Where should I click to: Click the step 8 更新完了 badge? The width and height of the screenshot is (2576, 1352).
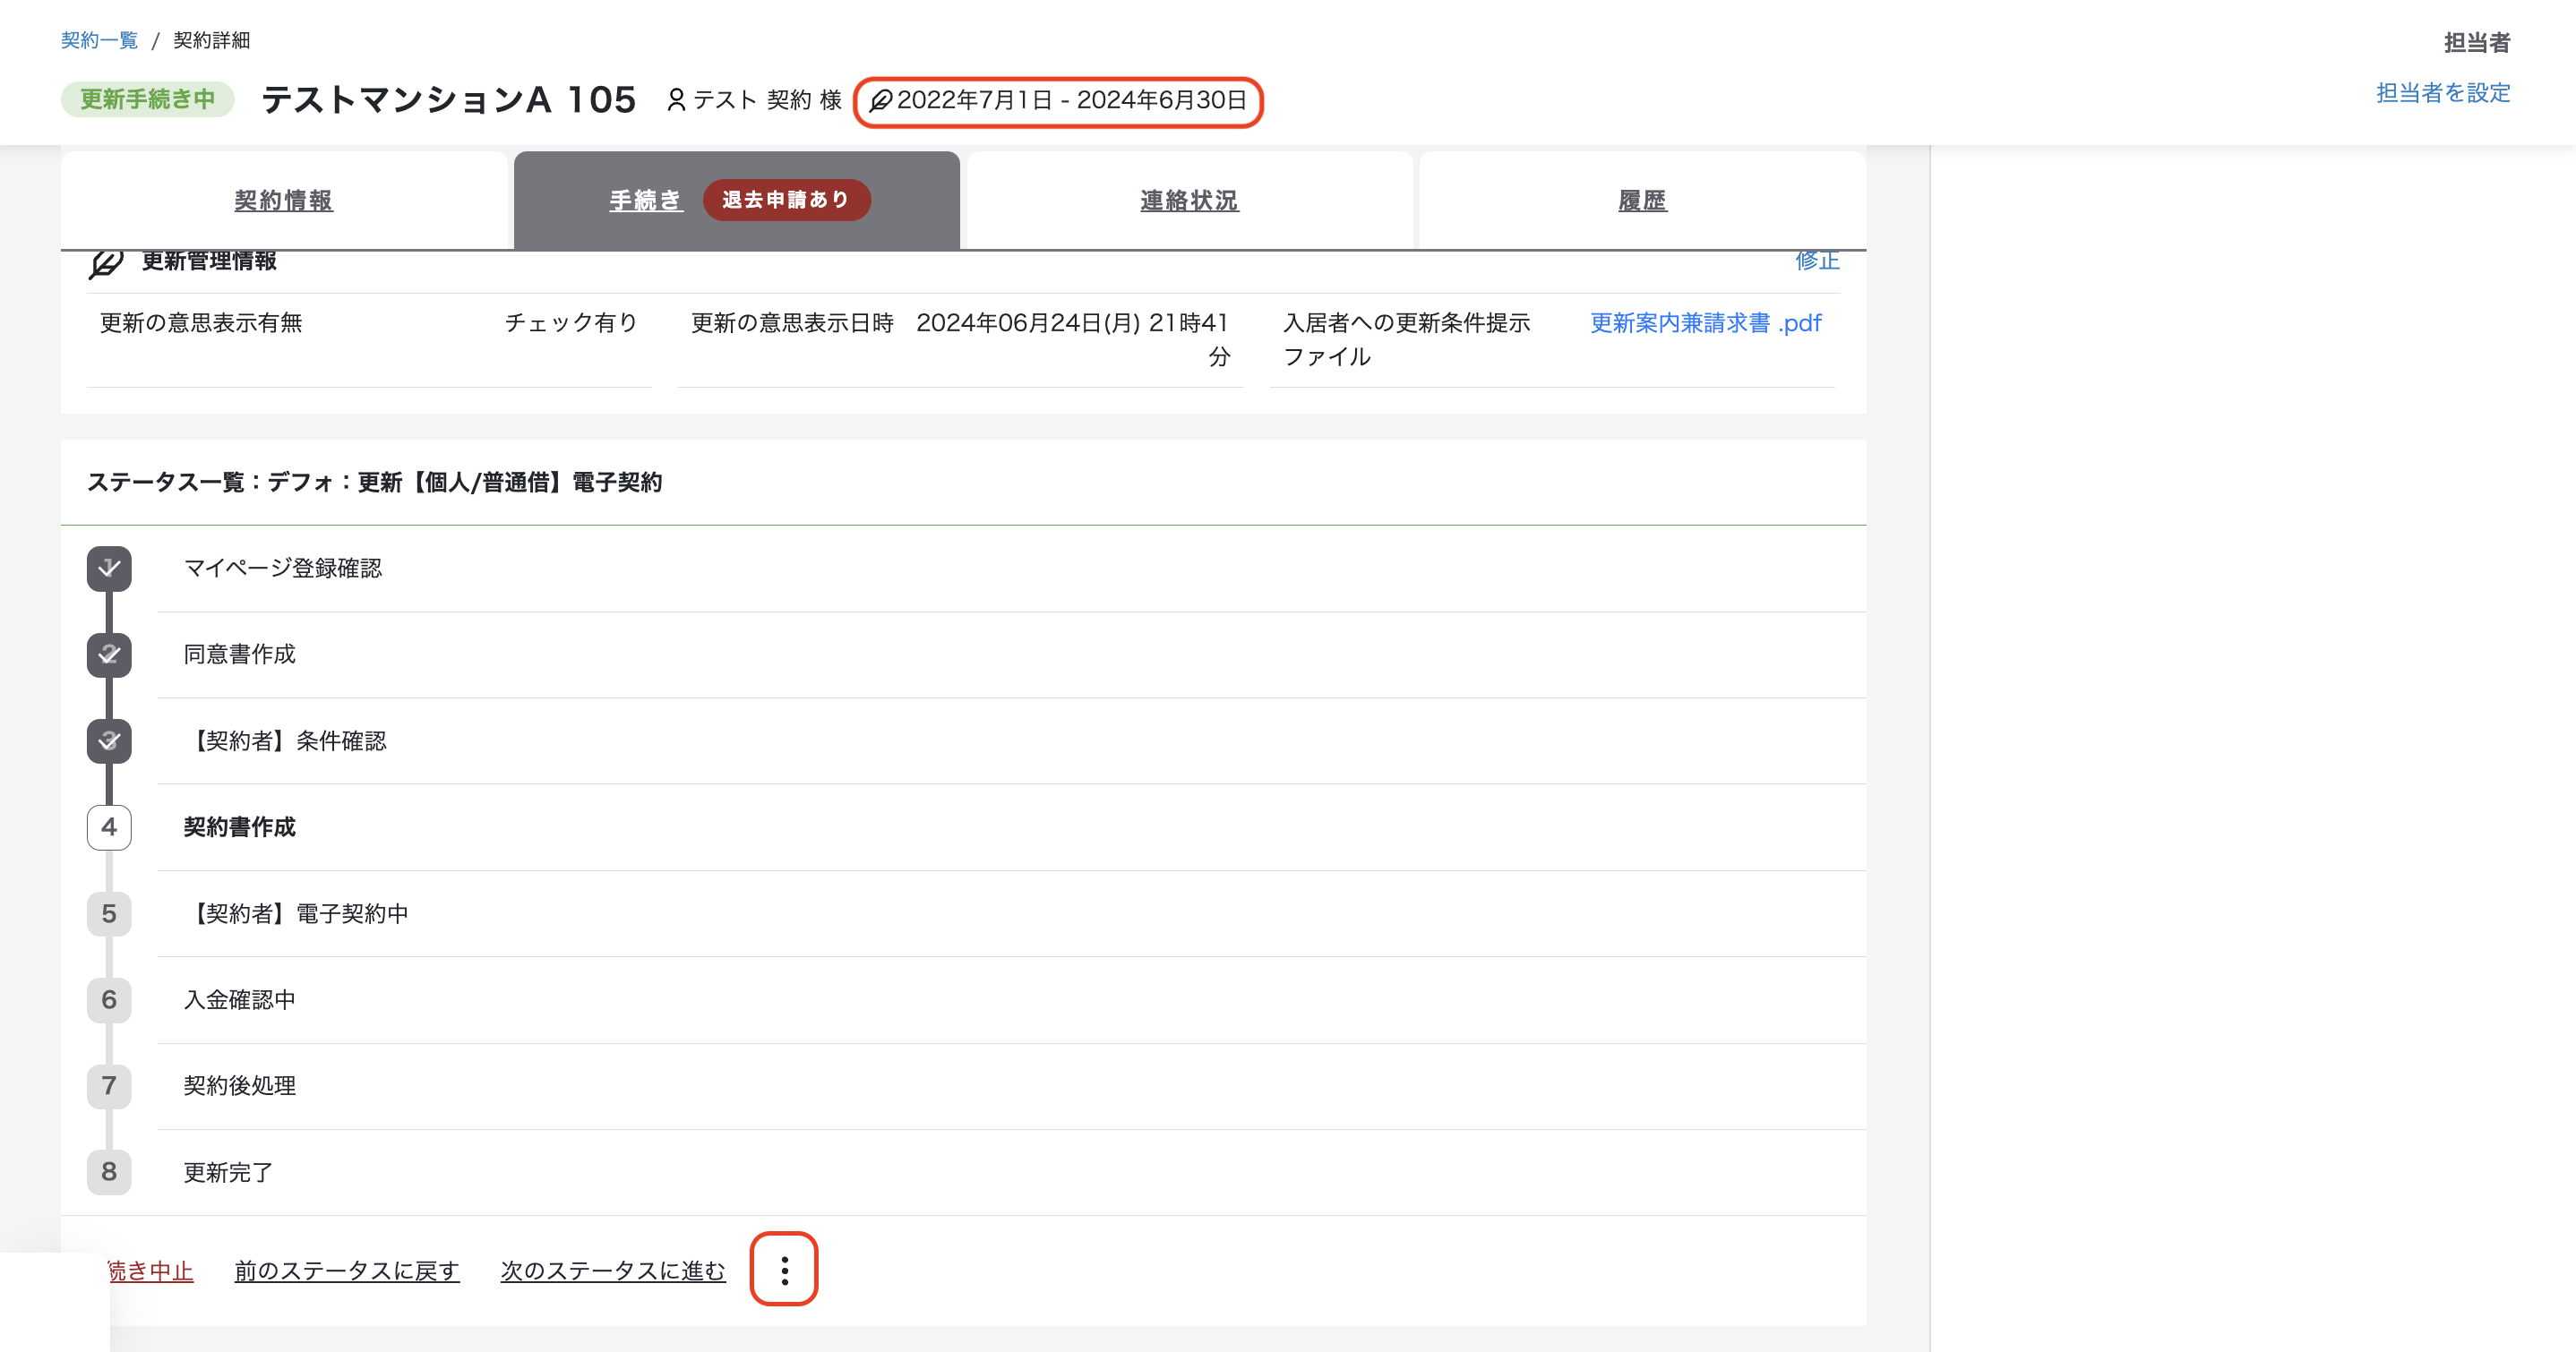click(x=109, y=1172)
